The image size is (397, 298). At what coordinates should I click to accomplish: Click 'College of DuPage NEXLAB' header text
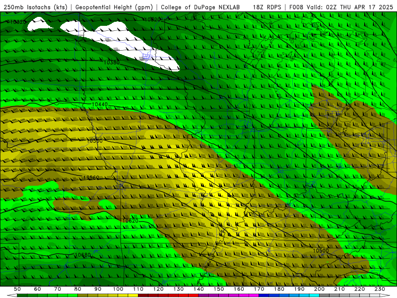click(x=200, y=7)
